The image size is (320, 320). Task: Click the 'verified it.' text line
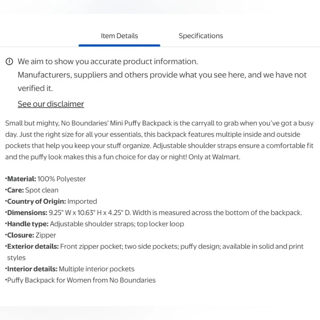35,88
